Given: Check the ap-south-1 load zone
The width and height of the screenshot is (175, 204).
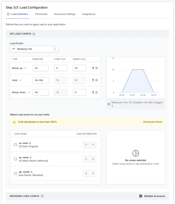Looking at the screenshot, I should [15, 173].
